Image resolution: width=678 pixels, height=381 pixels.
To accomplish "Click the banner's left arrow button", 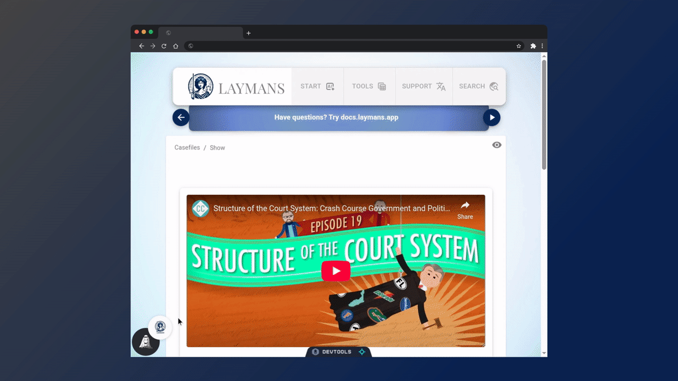I will 181,117.
